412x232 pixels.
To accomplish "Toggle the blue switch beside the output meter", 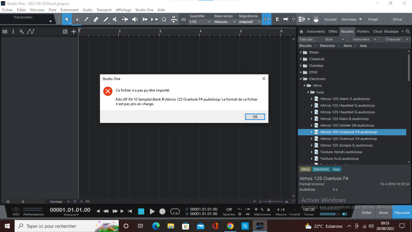I will [x=345, y=214].
